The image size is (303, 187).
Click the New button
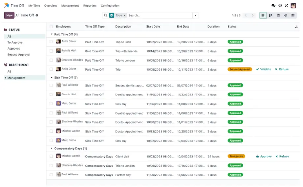[9, 15]
